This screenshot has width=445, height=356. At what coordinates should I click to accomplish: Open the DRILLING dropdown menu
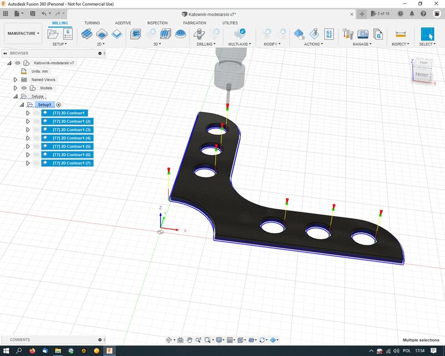coord(206,44)
